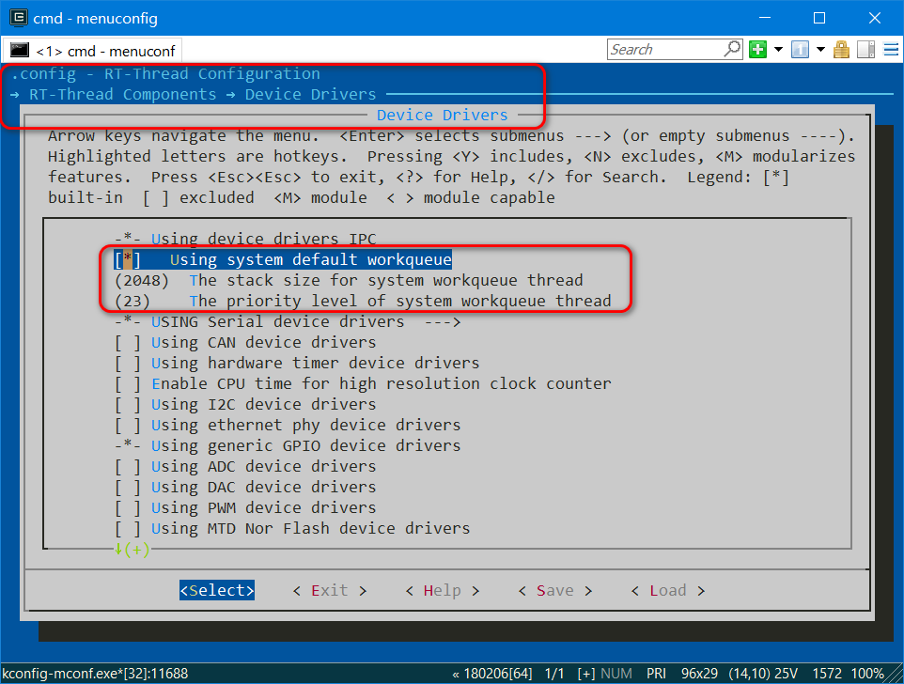Screen dimensions: 904x684
Task: Toggle 'Using hardware timer device drivers' checkbox
Action: pyautogui.click(x=128, y=364)
